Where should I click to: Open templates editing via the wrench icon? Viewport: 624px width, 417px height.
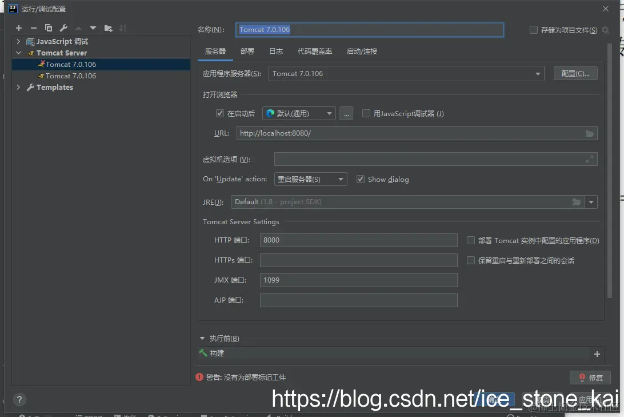tap(63, 28)
